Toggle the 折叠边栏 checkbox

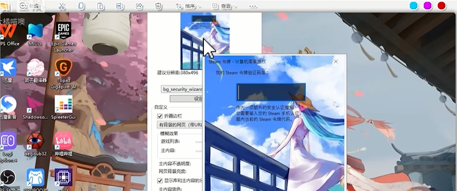160,116
